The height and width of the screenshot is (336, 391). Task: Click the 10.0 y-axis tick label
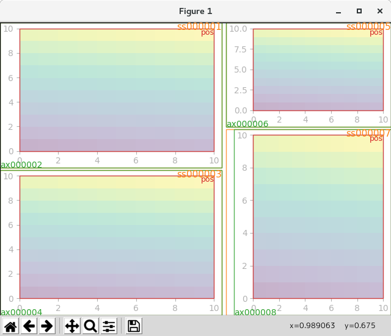pos(238,29)
